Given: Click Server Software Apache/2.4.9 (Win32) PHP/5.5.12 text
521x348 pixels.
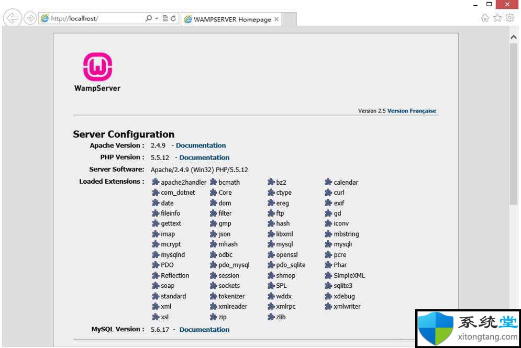Looking at the screenshot, I should 199,170.
